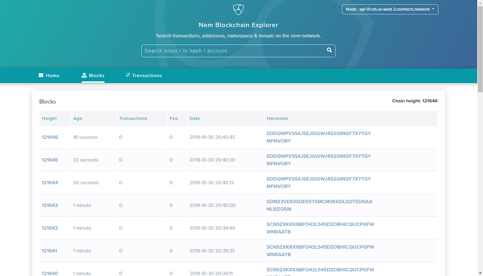Open harvester address of block 121641

[x=320, y=251]
